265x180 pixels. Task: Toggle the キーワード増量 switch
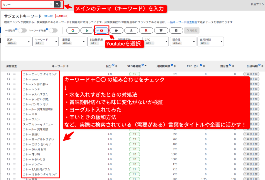click(x=53, y=31)
